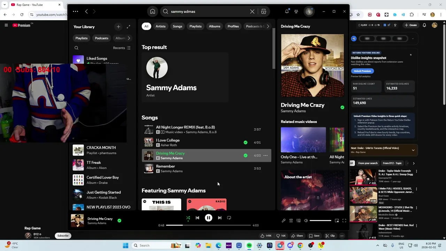
Task: Open the lyrics microphone icon
Action: pos(284,221)
